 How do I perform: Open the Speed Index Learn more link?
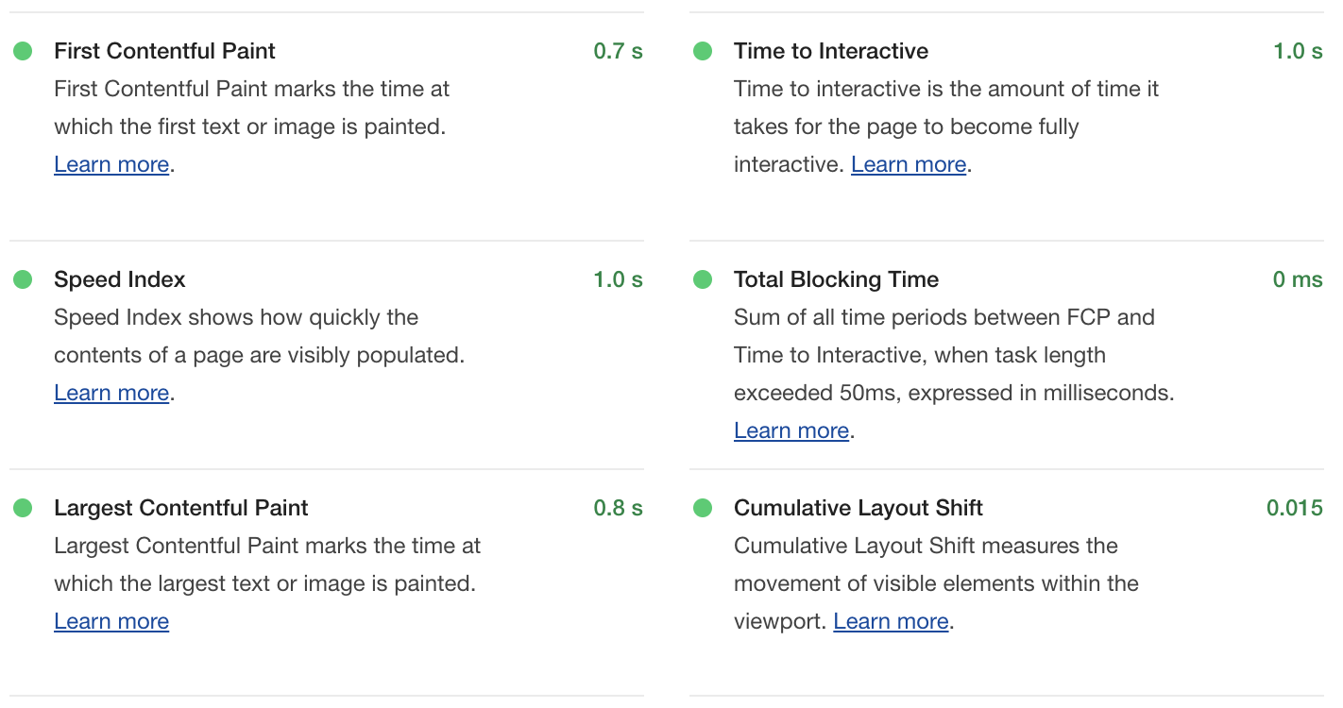pos(111,393)
